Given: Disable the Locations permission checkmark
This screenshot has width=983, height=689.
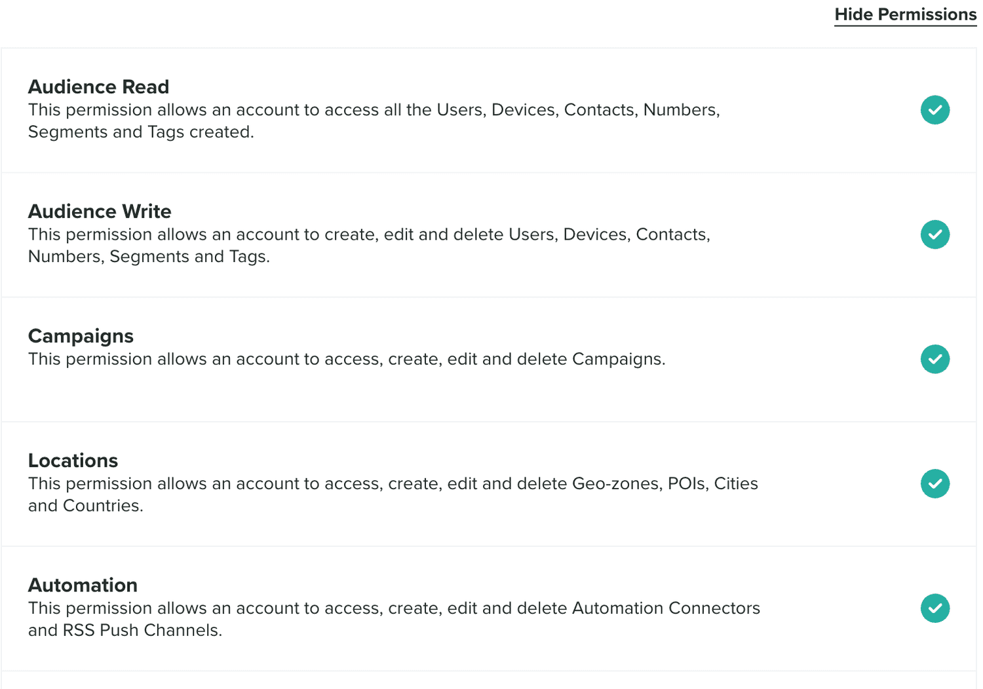Looking at the screenshot, I should (935, 484).
